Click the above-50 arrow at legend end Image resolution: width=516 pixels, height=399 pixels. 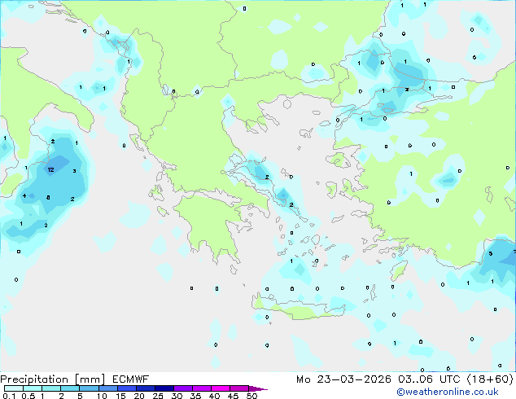[258, 388]
